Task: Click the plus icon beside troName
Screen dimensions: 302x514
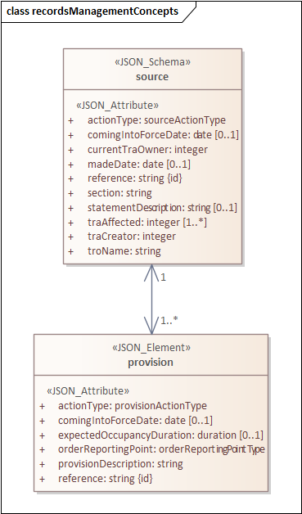Action: point(70,252)
